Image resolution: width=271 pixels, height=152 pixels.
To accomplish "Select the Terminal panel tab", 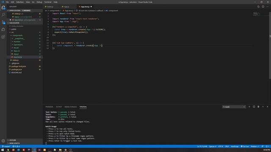I will point(83,107).
